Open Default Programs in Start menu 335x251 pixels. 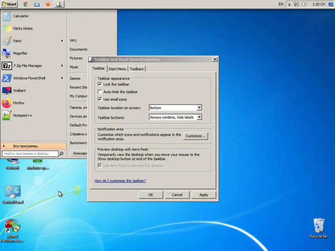[x=78, y=125]
